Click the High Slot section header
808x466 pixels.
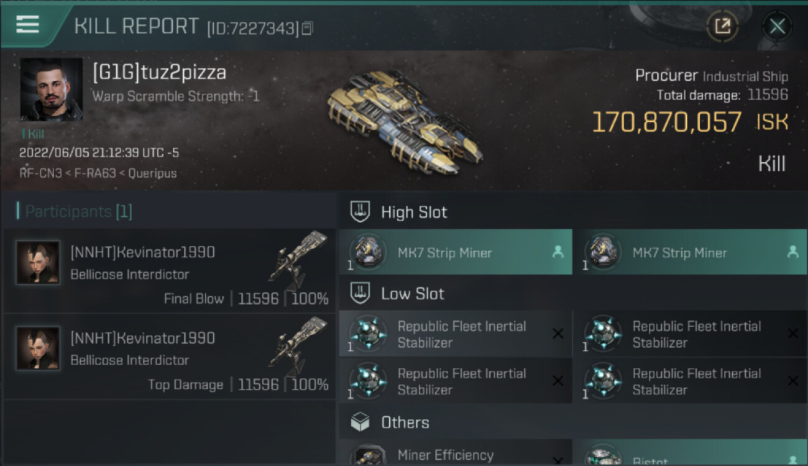pyautogui.click(x=413, y=212)
